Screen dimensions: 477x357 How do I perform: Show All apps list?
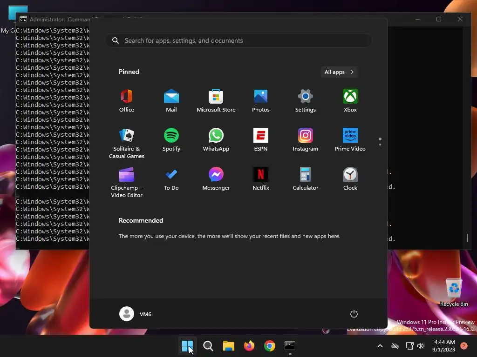339,72
